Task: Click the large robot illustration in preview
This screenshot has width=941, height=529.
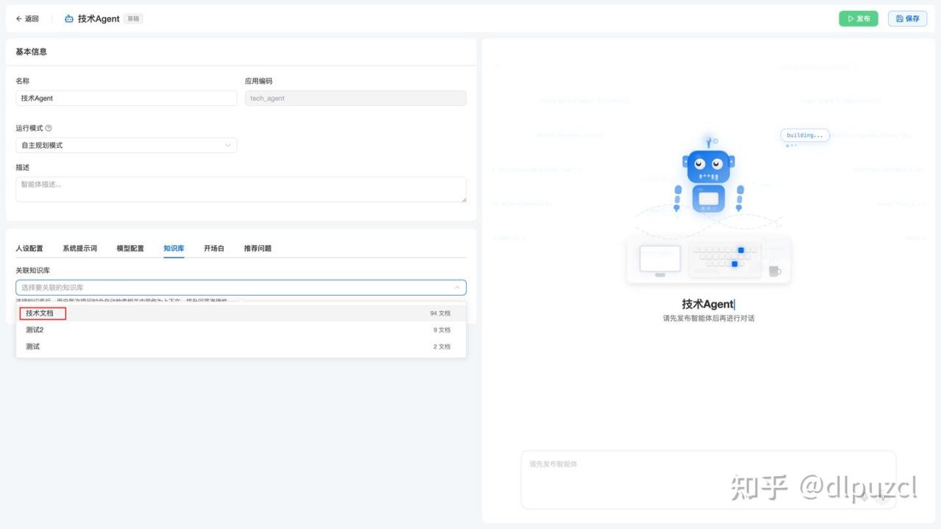Action: point(708,177)
